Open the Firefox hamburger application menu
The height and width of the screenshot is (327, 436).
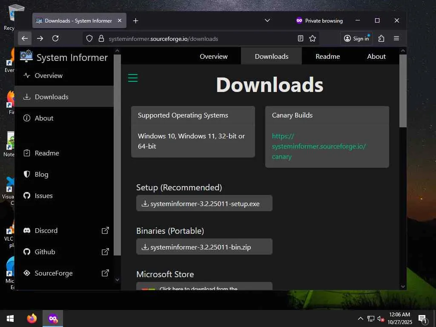(396, 38)
